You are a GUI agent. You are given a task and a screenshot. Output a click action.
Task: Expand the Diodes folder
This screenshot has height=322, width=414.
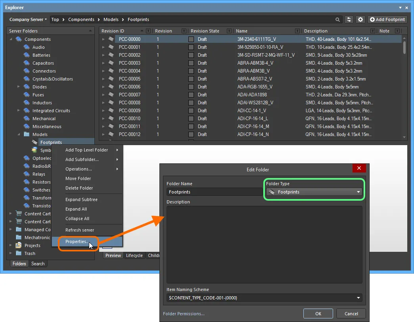coord(19,86)
